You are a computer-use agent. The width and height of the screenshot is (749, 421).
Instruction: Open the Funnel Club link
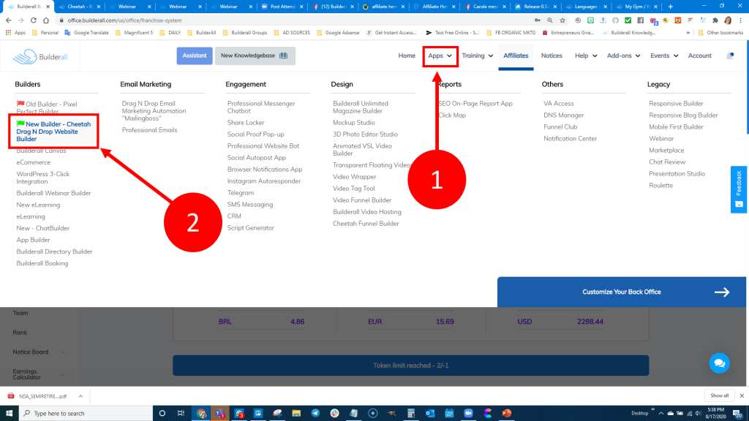tap(560, 127)
